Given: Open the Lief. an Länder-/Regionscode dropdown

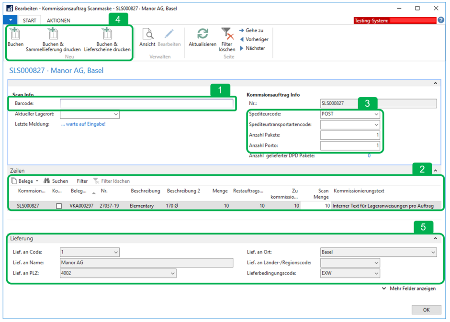Looking at the screenshot, I should coord(376,263).
